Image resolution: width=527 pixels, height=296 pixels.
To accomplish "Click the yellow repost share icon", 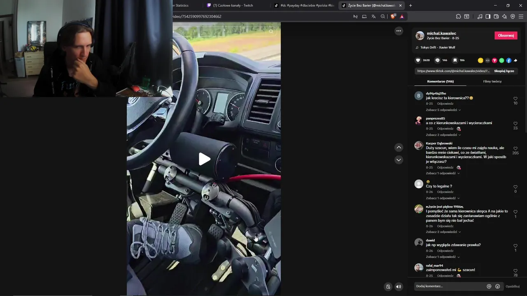I will (x=480, y=60).
